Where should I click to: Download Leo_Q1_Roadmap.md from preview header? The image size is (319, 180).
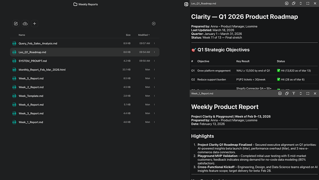pos(287,3)
